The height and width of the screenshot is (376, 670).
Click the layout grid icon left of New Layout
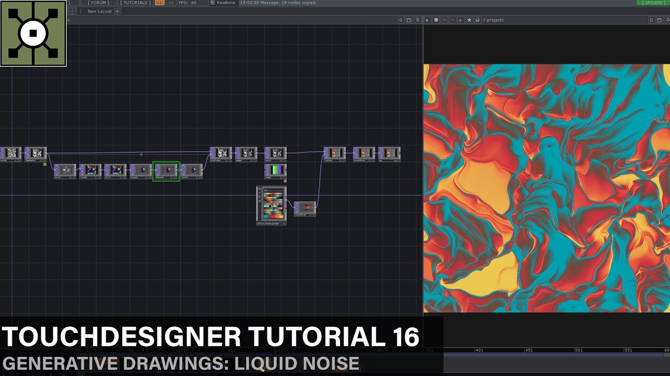click(x=72, y=11)
